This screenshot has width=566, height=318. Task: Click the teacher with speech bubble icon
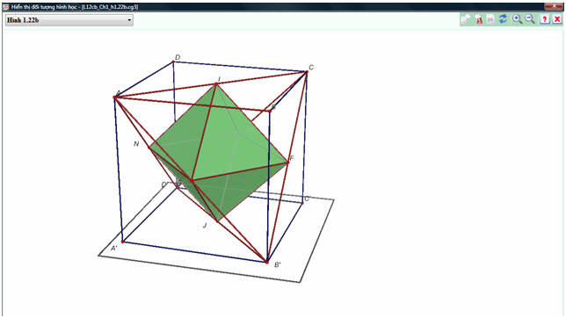[x=478, y=19]
